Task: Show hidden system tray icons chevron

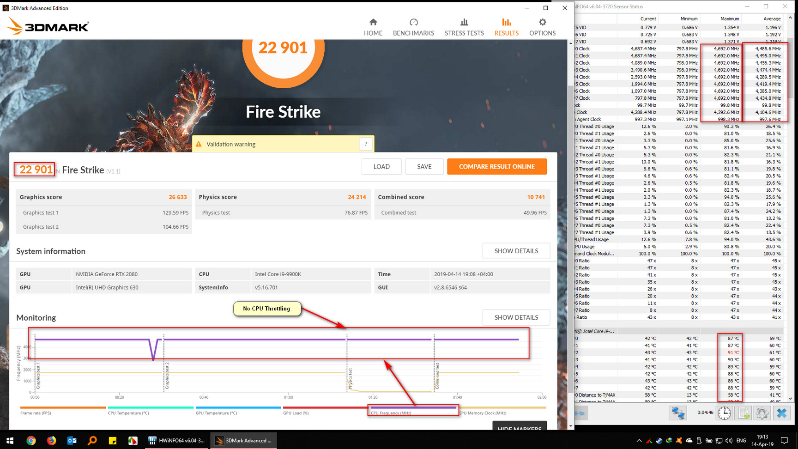Action: [x=639, y=441]
